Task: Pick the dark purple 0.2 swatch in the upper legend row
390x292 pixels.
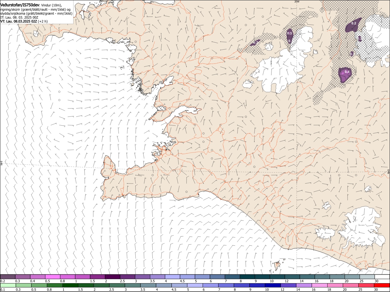Action: coord(8,276)
